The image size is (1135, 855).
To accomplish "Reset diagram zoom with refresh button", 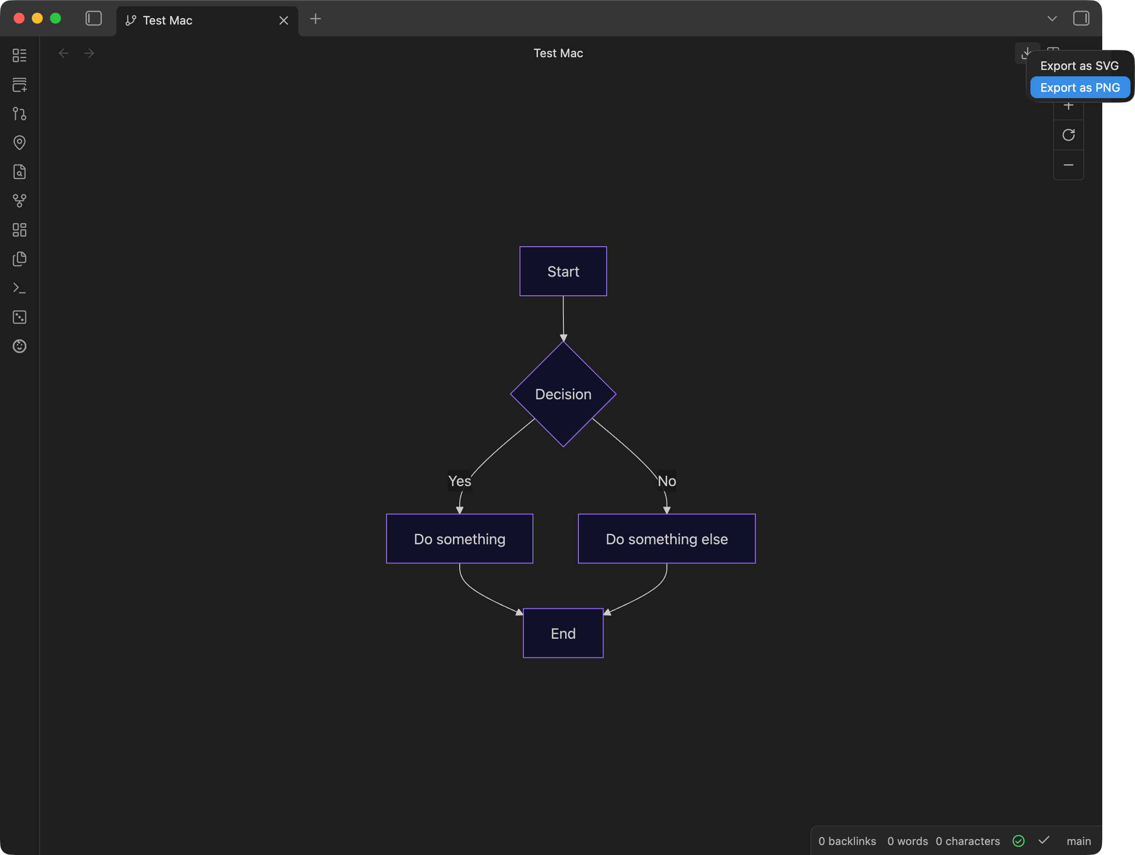I will click(x=1068, y=135).
